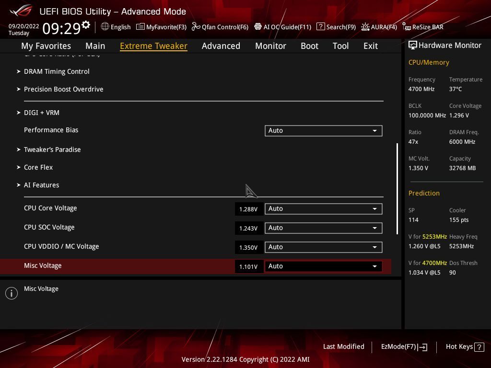Click the 6000 MHz DRAM Freq. value
This screenshot has height=368, width=491.
tap(462, 142)
